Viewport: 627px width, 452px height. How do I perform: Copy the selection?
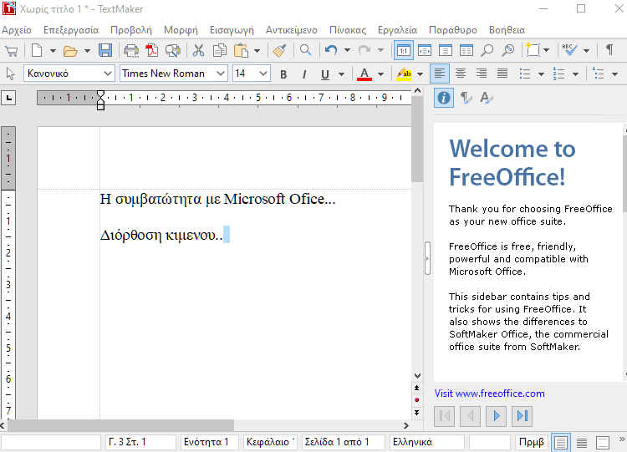[x=220, y=51]
